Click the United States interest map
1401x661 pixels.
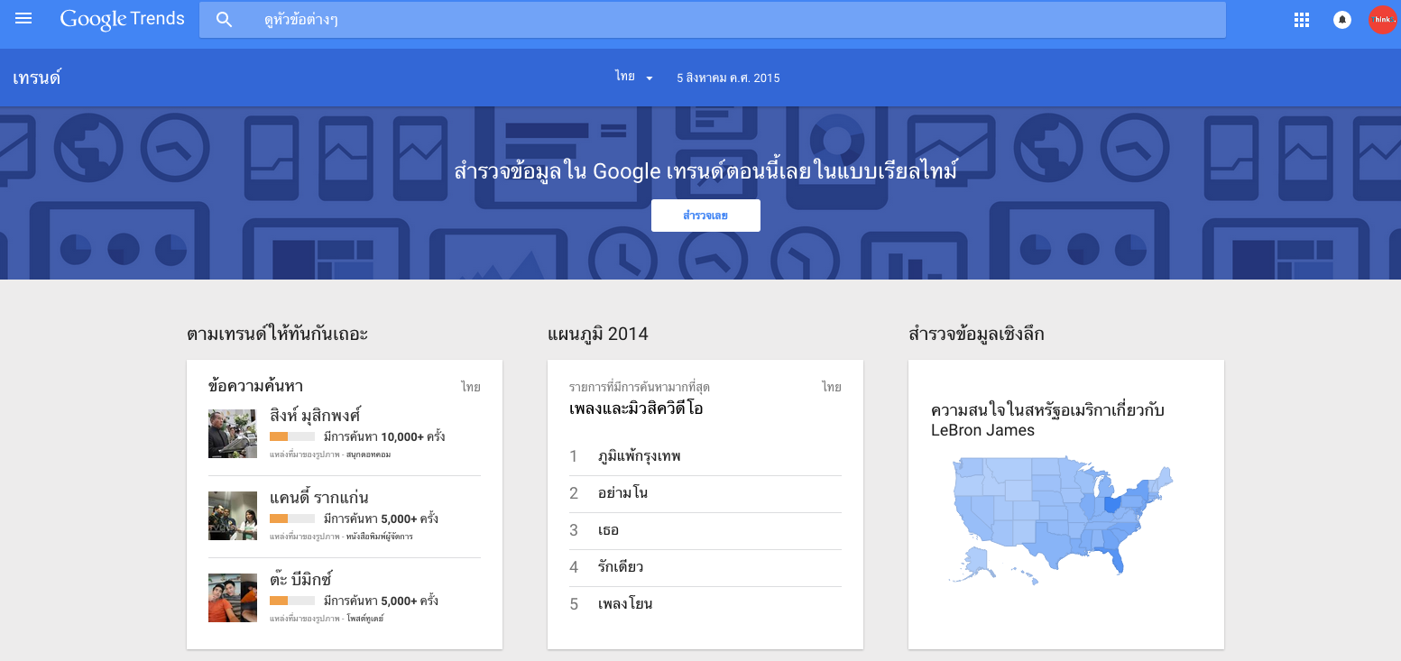tap(1063, 520)
